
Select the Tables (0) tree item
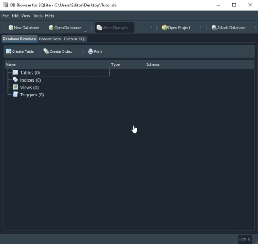coord(61,72)
